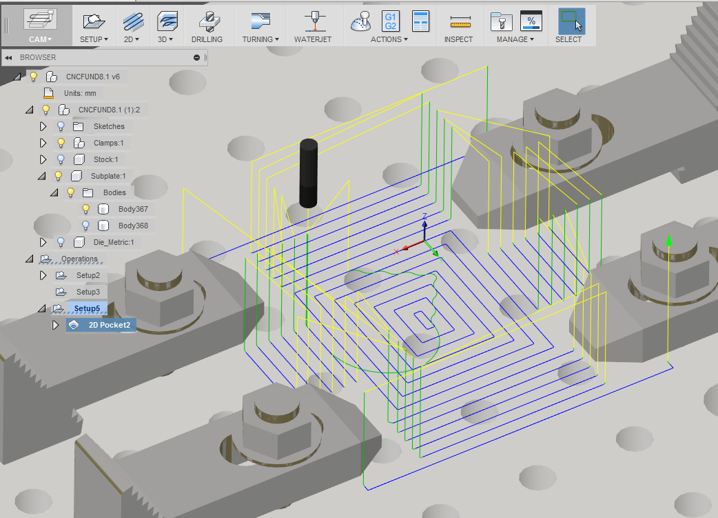
Task: Click the 2D milling icon
Action: (x=133, y=21)
